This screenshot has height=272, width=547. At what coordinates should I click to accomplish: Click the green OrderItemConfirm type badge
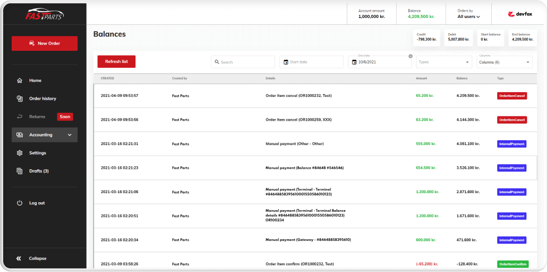[511, 264]
